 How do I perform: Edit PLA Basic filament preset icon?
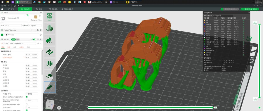[x=41, y=35]
